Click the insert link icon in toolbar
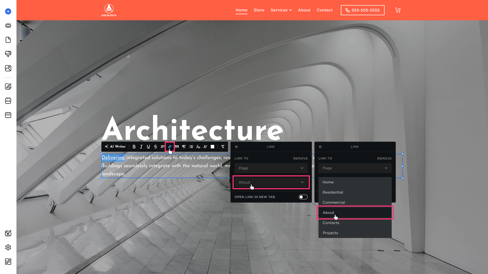488x274 pixels. (x=170, y=147)
